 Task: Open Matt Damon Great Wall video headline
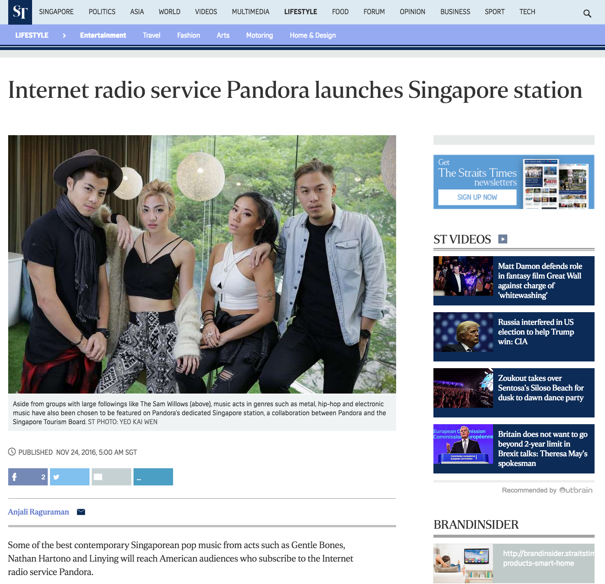540,281
